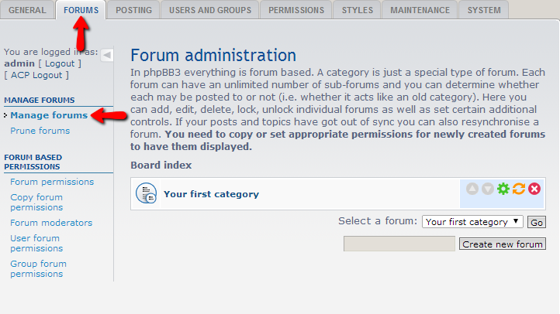Screen dimensions: 560x314
Task: Open Your first category link
Action: [211, 194]
